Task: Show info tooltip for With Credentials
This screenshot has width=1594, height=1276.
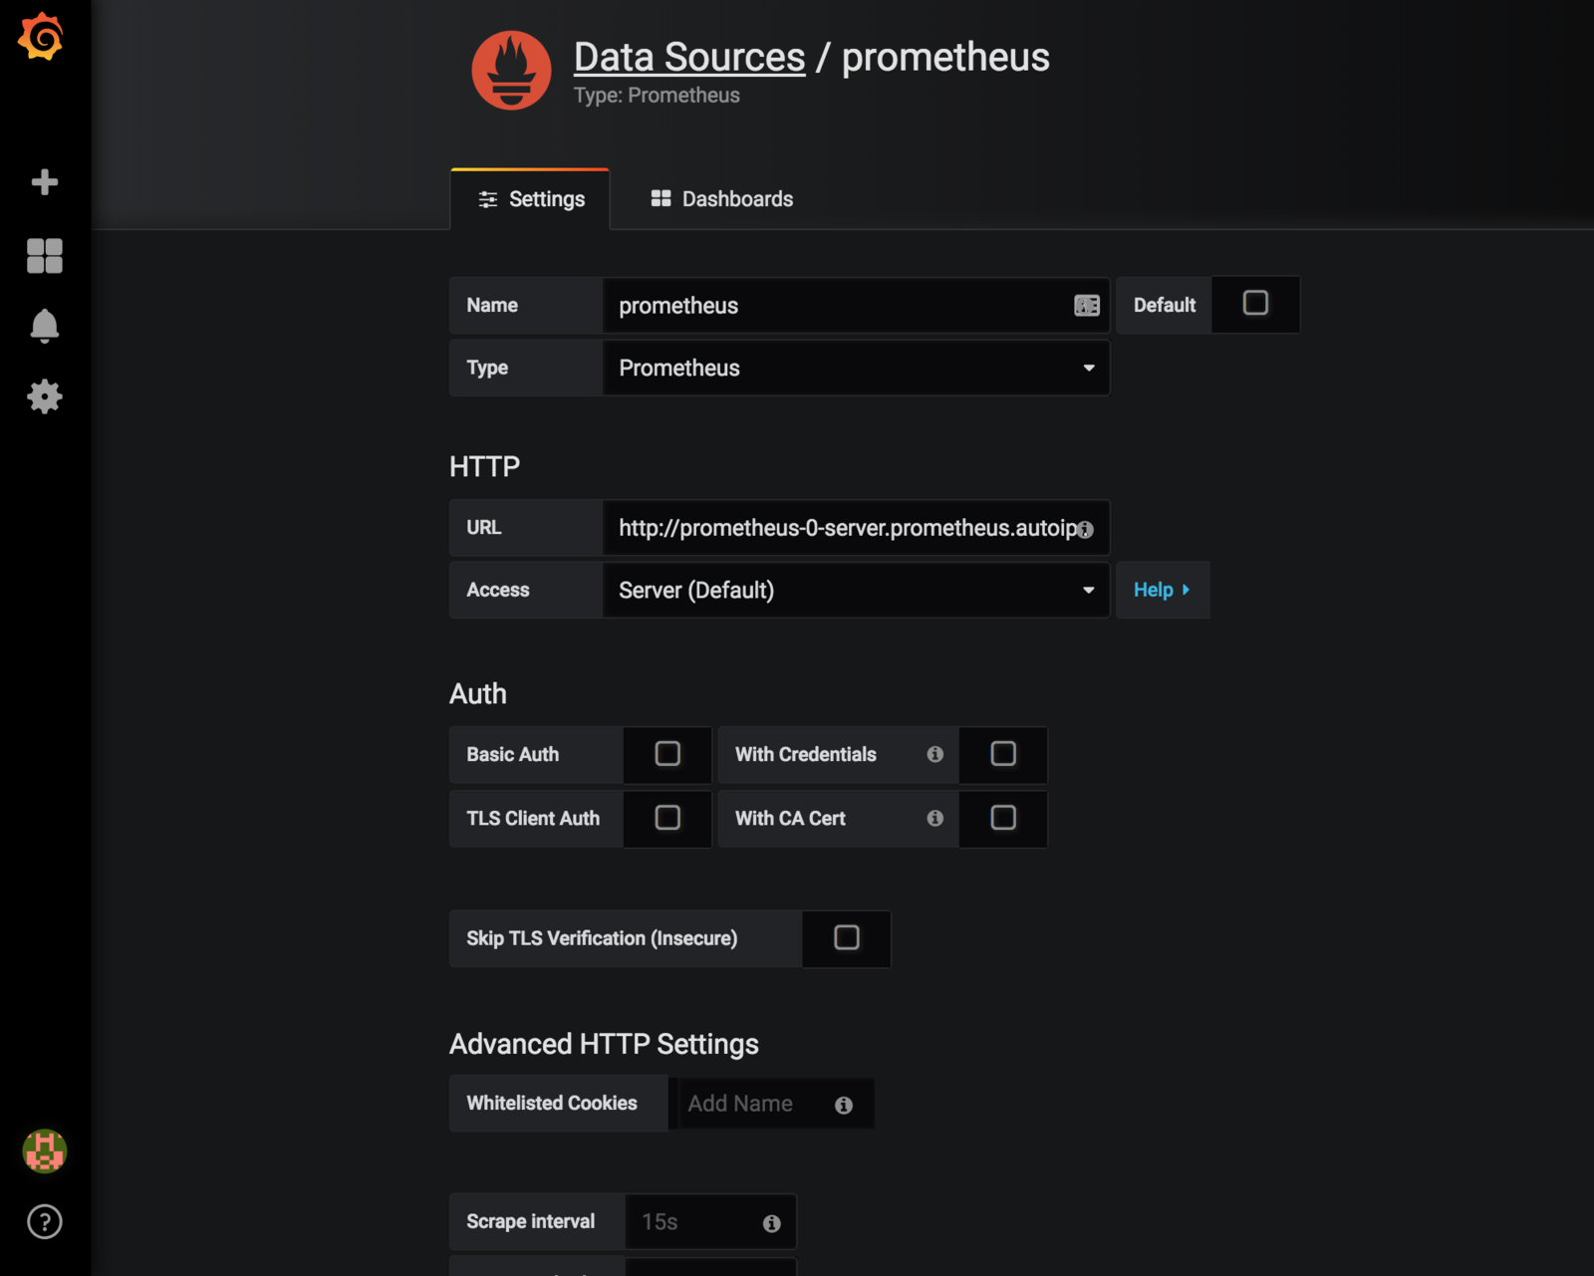Action: click(x=934, y=754)
